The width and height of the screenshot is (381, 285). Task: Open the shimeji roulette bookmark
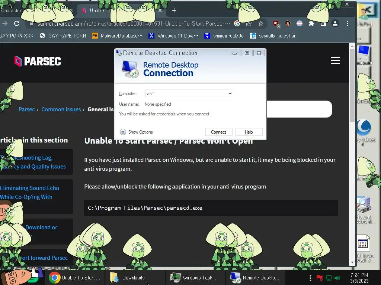(x=224, y=36)
